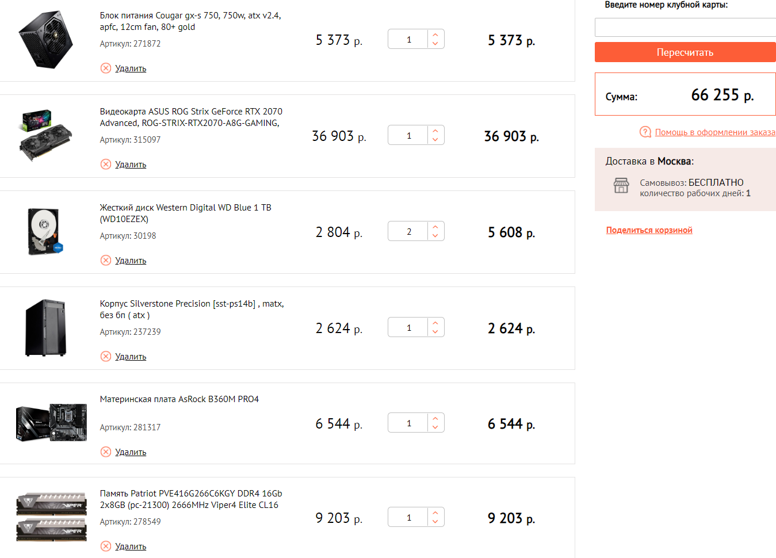Viewport: 776px width, 558px height.
Task: Click the remove icon for Silverstone case
Action: click(106, 357)
